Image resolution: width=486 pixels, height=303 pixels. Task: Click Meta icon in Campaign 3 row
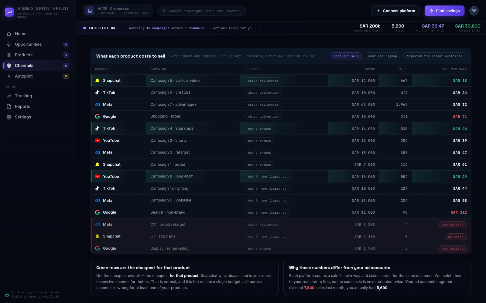pos(98,152)
